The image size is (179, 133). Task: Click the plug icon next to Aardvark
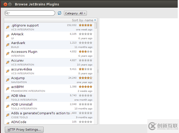coord(8,45)
